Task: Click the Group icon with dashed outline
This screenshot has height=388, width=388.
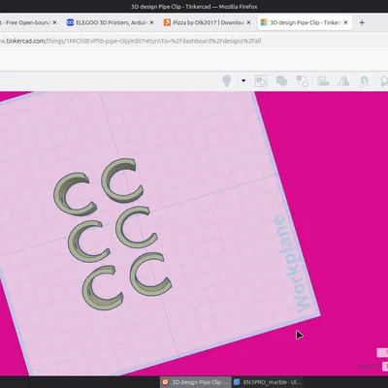Action: point(261,81)
